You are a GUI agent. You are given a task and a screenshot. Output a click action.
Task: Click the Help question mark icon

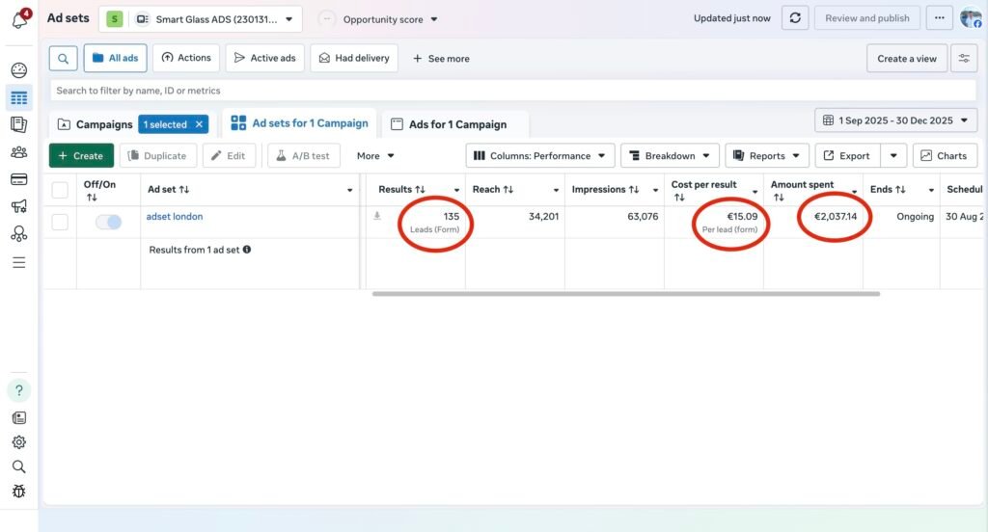tap(18, 390)
